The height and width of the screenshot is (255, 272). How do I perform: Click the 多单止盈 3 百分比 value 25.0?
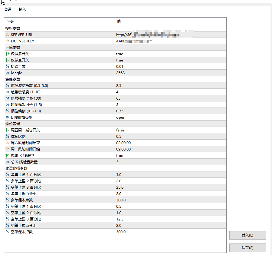click(120, 187)
